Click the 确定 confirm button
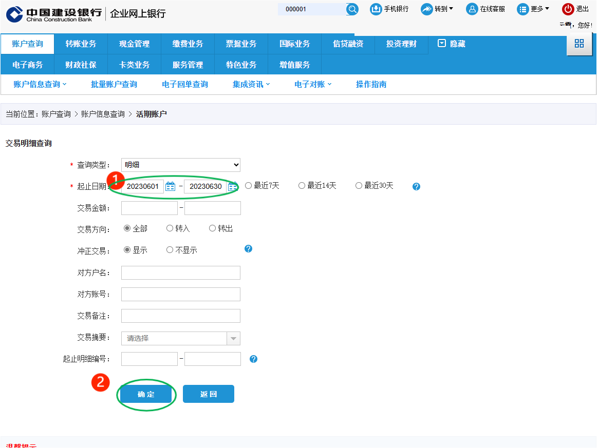 [x=146, y=394]
